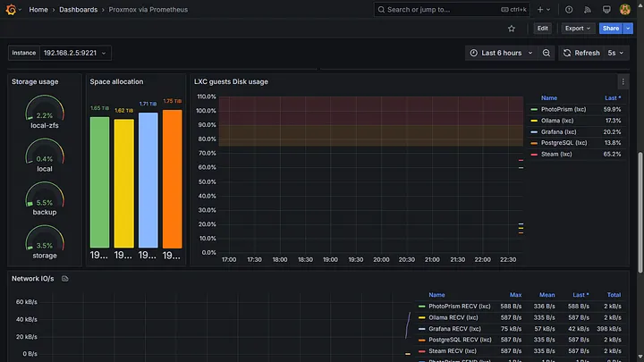Go to Dashboards breadcrumb
The image size is (644, 362).
pyautogui.click(x=79, y=10)
